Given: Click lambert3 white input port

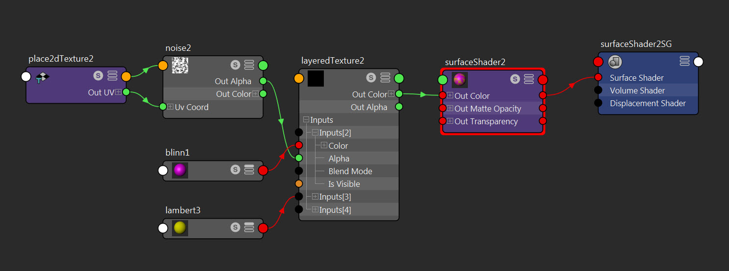Looking at the screenshot, I should tap(163, 228).
